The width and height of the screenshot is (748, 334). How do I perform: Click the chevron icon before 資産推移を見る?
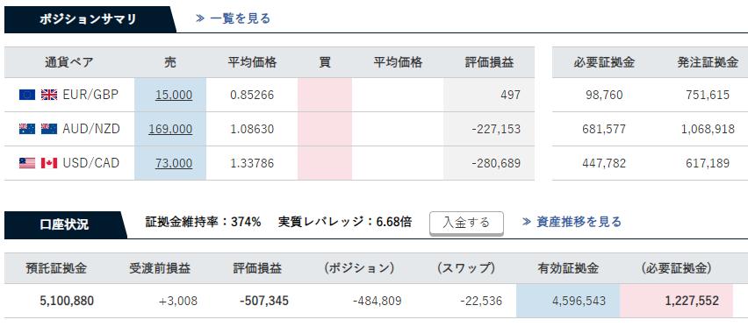(527, 222)
